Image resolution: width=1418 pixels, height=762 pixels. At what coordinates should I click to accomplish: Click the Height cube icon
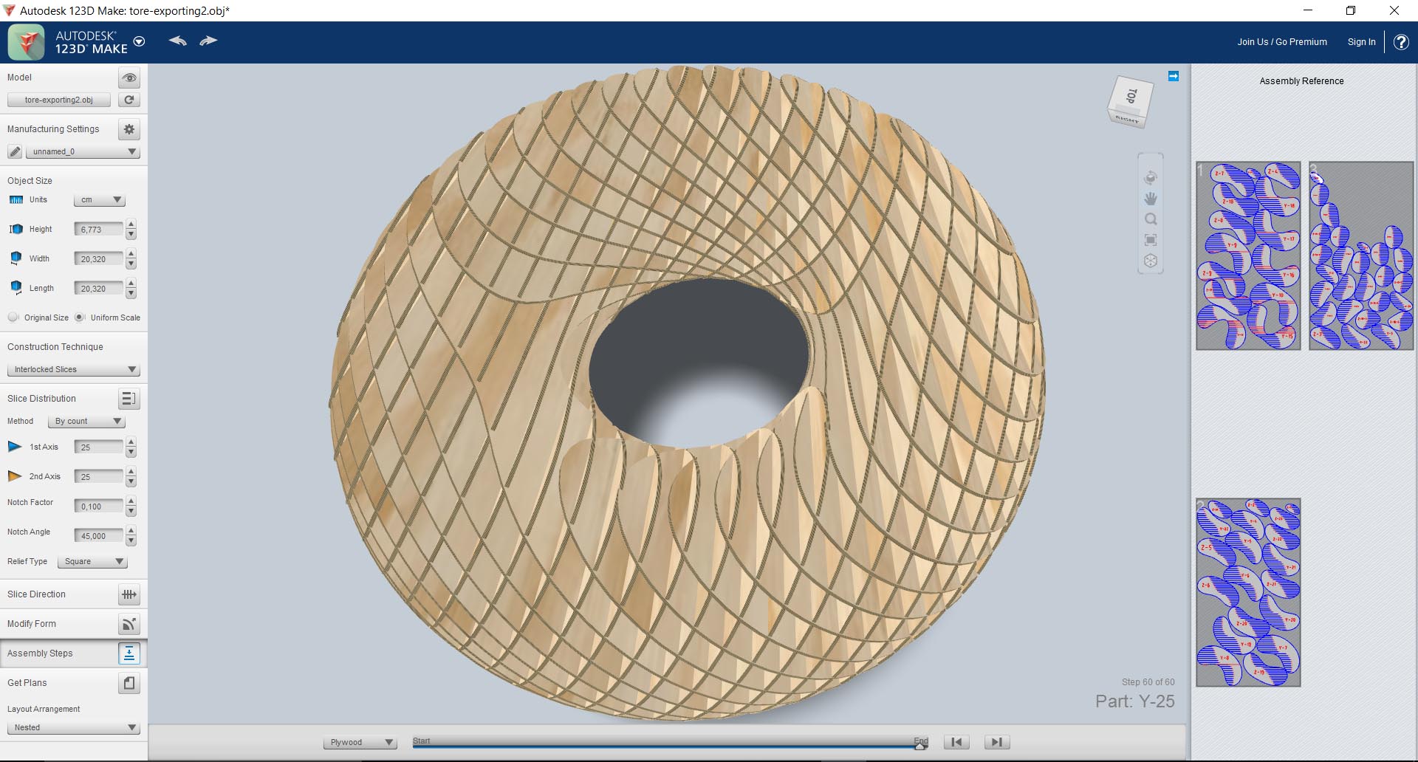(16, 230)
